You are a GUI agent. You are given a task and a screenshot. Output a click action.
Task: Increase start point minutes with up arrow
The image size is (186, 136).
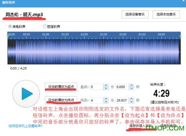(106, 86)
